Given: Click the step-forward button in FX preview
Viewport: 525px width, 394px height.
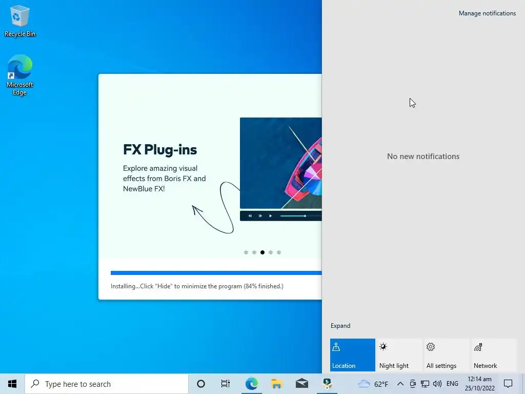Looking at the screenshot, I should point(260,216).
